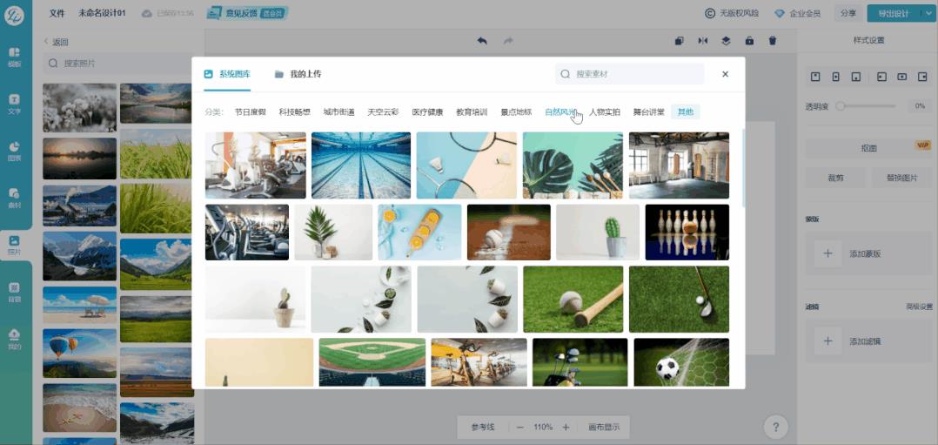This screenshot has height=445, width=938.
Task: Open the help question mark button
Action: coord(775,427)
